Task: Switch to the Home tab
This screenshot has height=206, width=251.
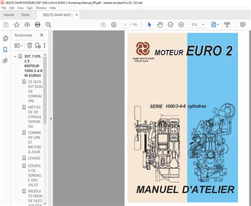Action: [9, 15]
